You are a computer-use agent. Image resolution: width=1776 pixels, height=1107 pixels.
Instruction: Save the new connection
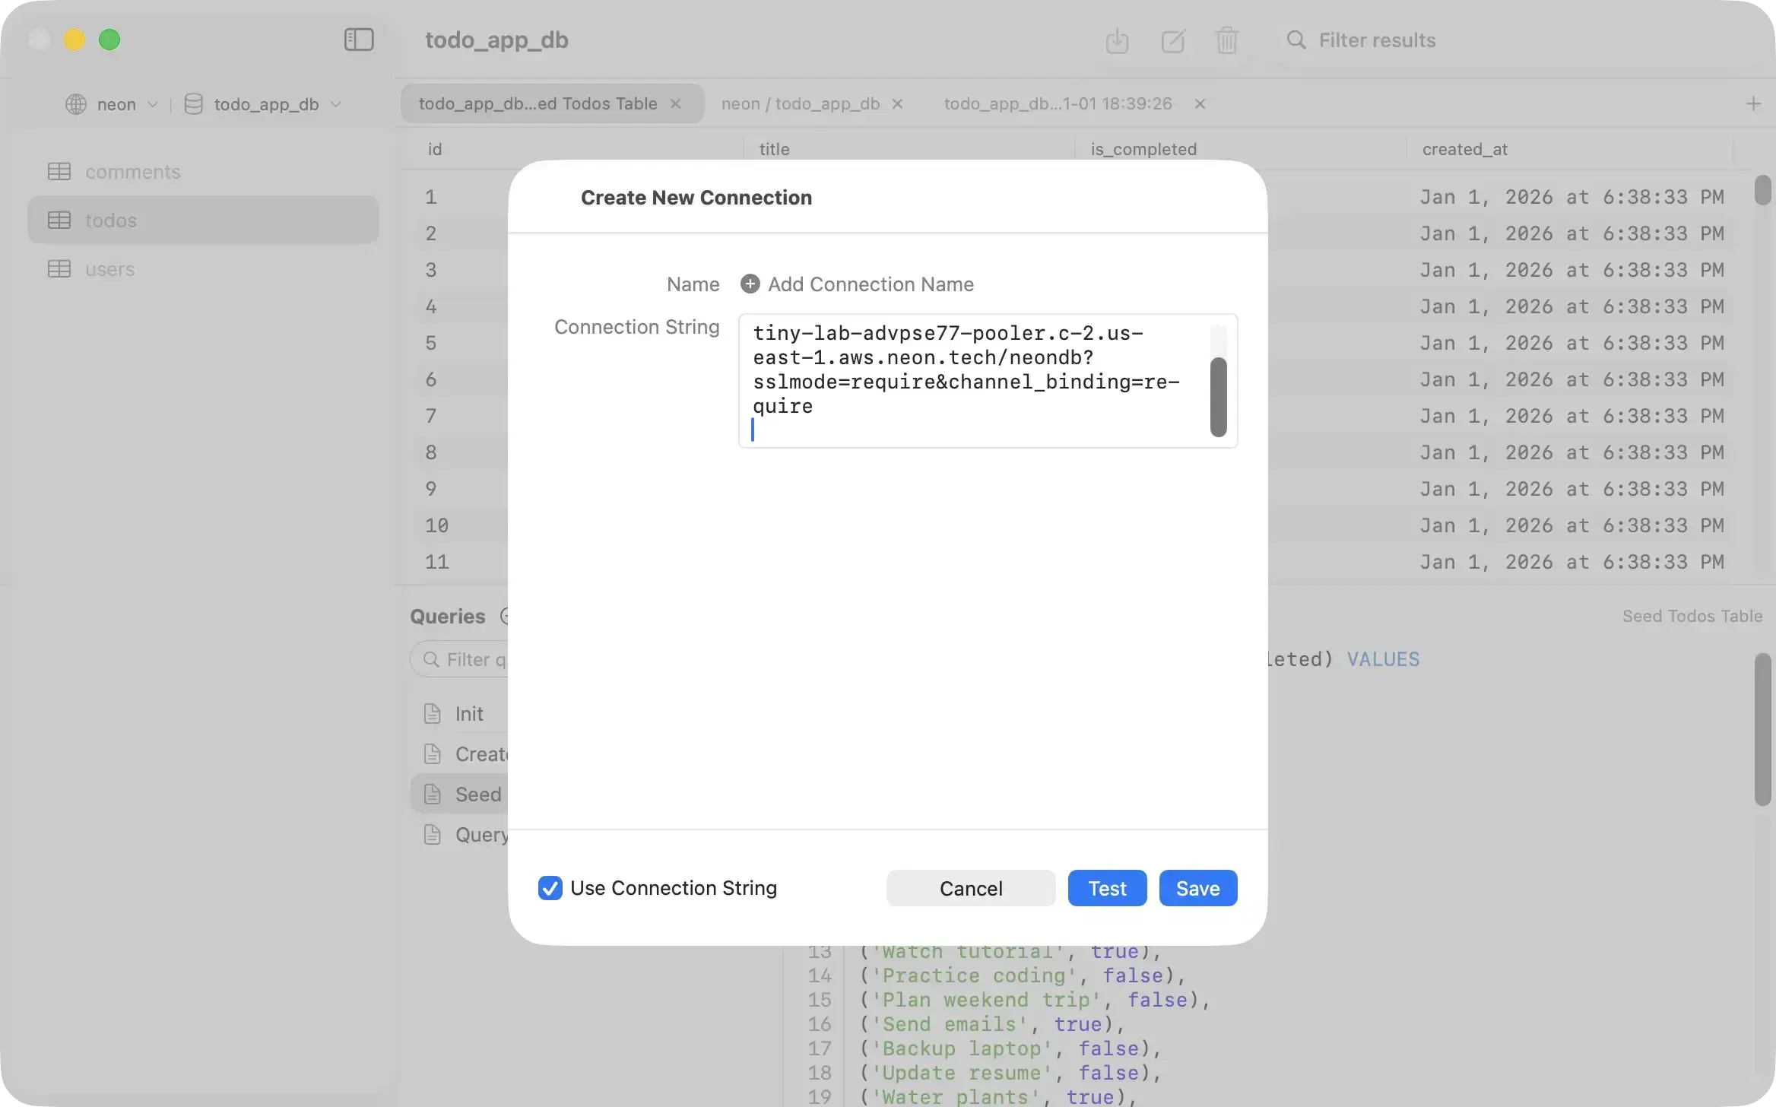point(1198,888)
